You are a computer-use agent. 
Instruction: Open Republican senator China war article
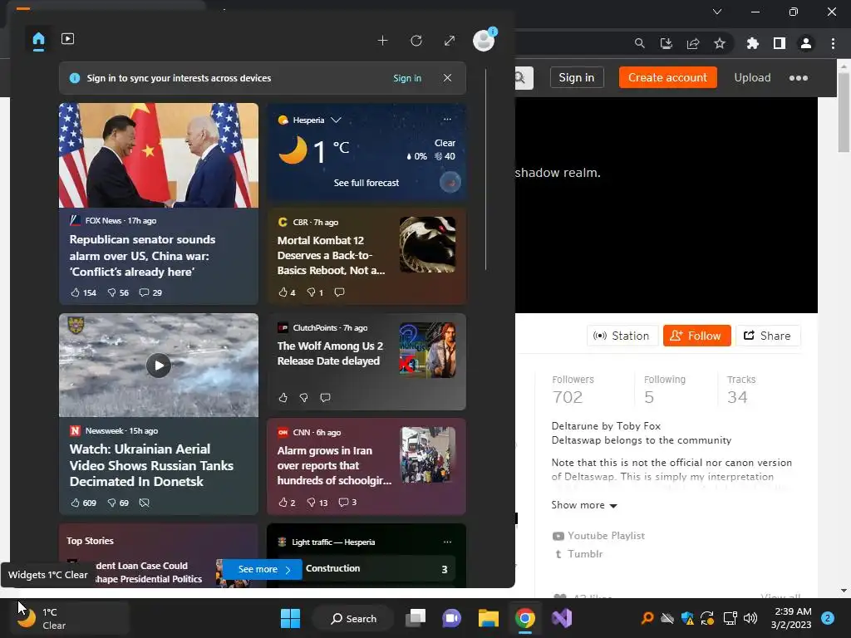(x=142, y=256)
